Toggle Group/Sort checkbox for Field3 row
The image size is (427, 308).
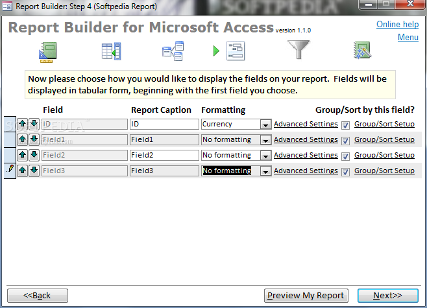[x=346, y=172]
